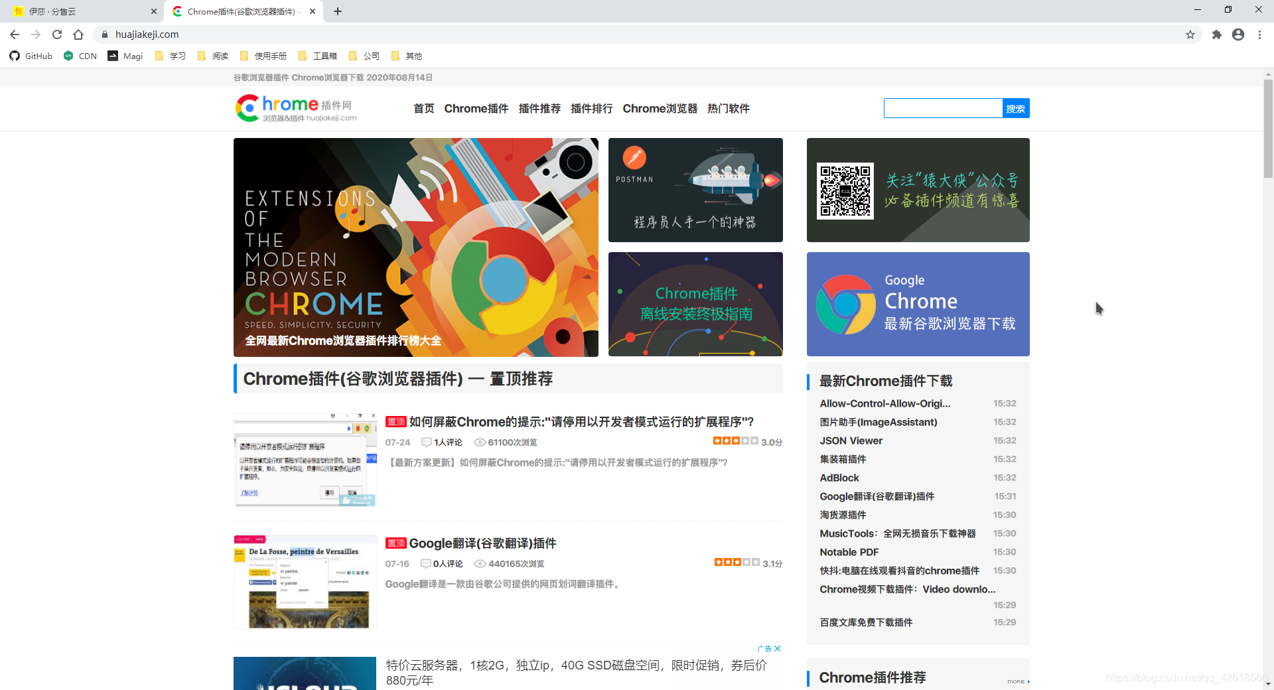The image size is (1274, 690).
Task: Open the 淘货源插件 link
Action: pyautogui.click(x=843, y=515)
